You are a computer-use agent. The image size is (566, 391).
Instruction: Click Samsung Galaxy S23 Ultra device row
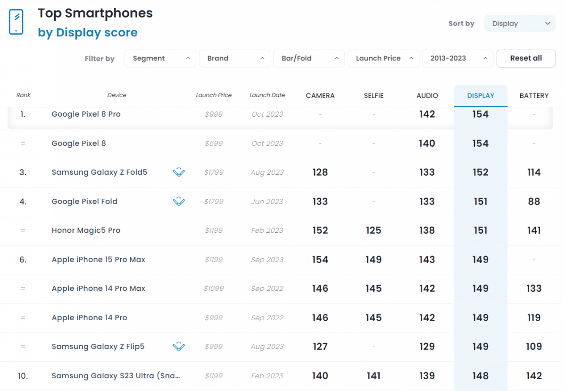pos(116,376)
